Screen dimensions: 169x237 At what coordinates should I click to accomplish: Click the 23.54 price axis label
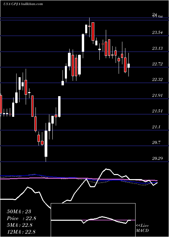click(157, 33)
